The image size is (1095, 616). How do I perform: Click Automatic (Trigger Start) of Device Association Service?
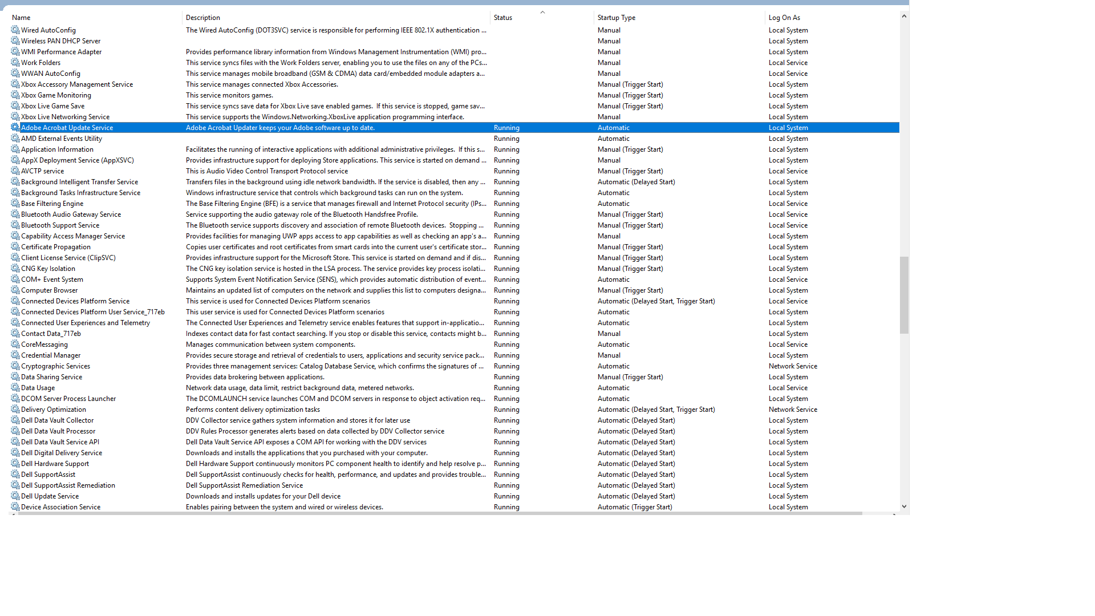click(635, 507)
